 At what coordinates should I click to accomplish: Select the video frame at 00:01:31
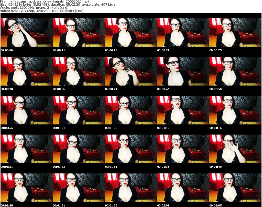[x=131, y=149]
